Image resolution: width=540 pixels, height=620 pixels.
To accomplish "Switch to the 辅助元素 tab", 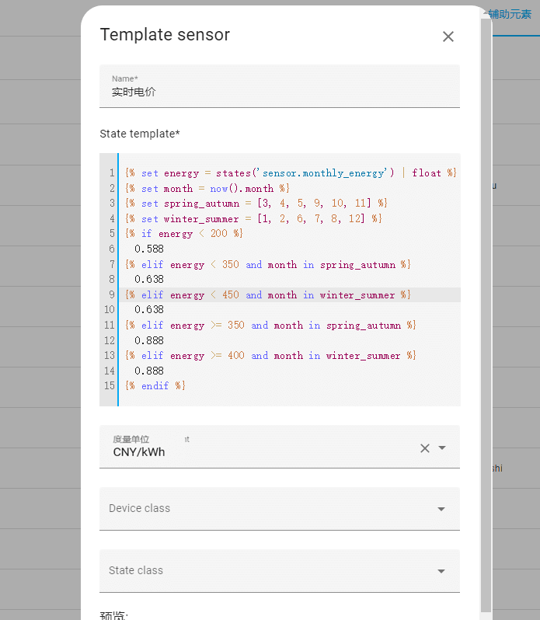I will pyautogui.click(x=510, y=14).
